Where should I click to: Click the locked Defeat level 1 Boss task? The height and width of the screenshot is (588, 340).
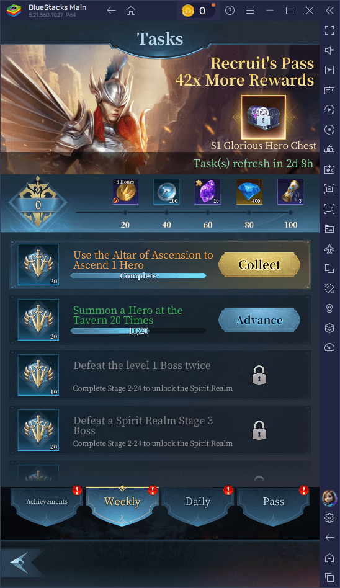click(x=160, y=375)
